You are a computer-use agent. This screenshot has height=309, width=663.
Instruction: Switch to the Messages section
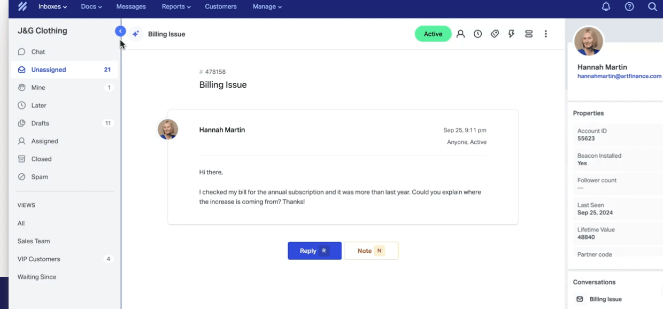(131, 6)
